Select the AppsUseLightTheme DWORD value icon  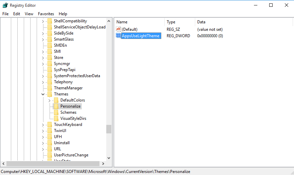(118, 36)
